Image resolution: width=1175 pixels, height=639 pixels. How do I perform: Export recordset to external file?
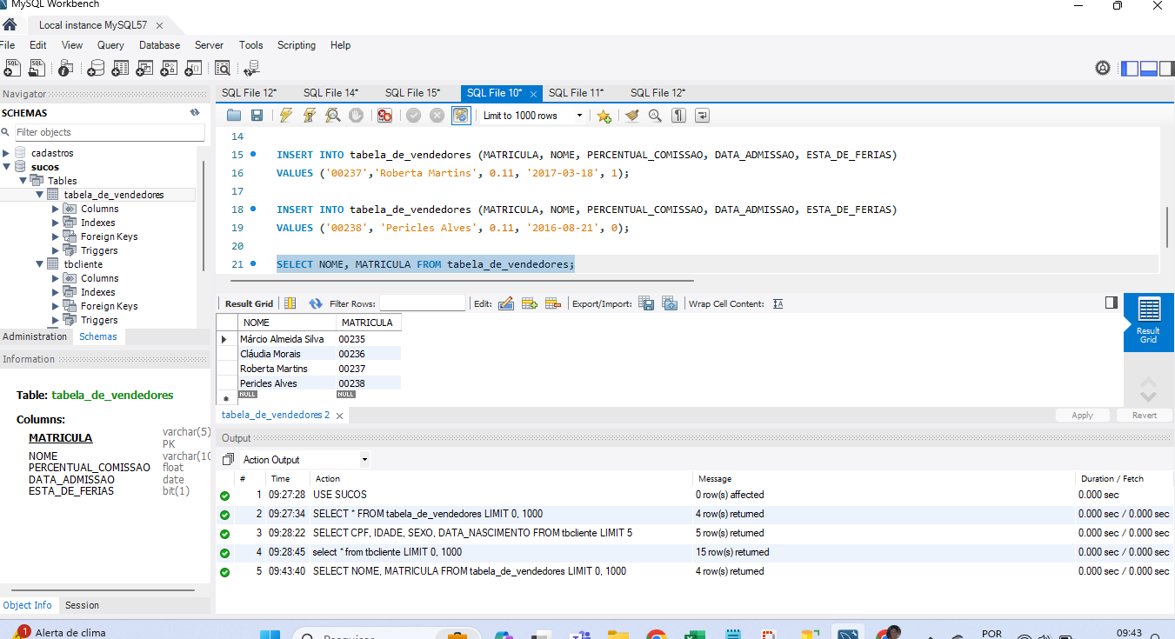click(x=646, y=303)
